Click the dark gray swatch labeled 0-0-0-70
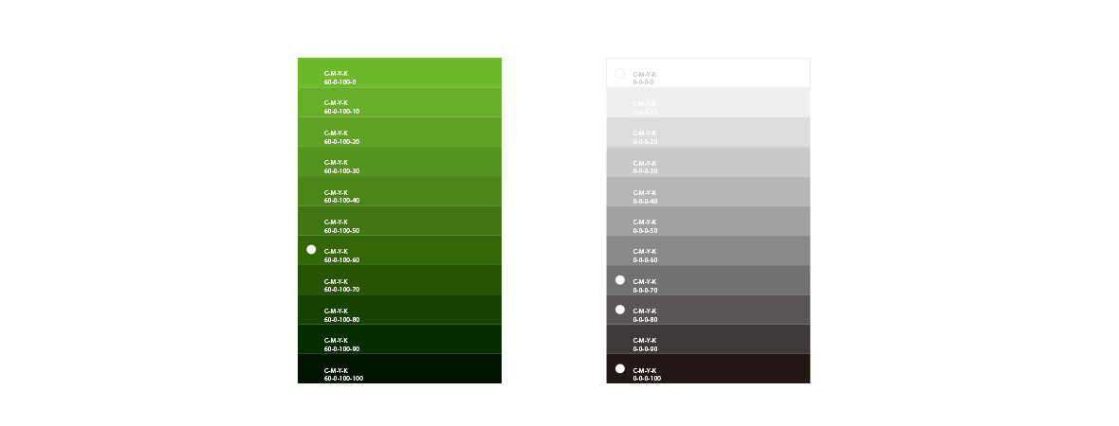 tap(708, 280)
